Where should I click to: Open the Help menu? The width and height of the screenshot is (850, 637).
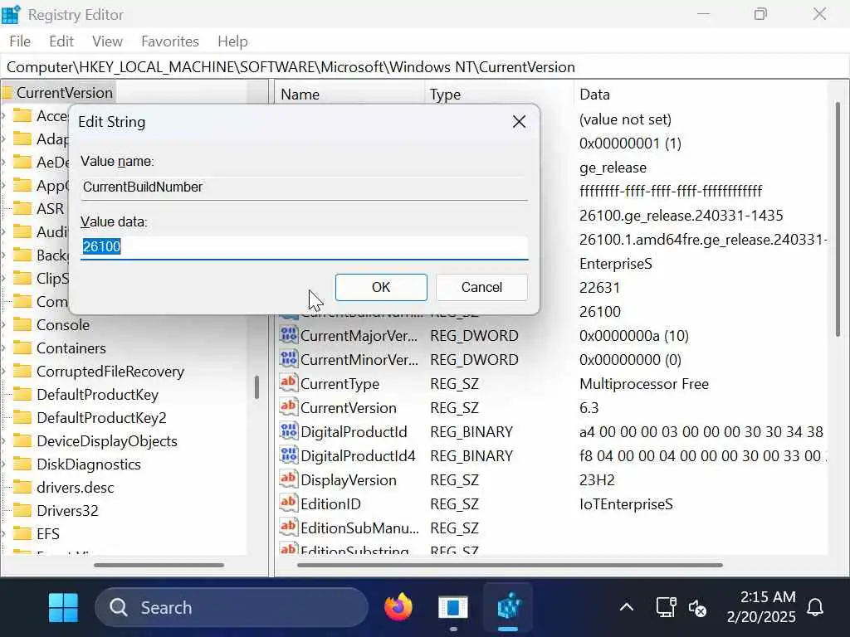(232, 41)
